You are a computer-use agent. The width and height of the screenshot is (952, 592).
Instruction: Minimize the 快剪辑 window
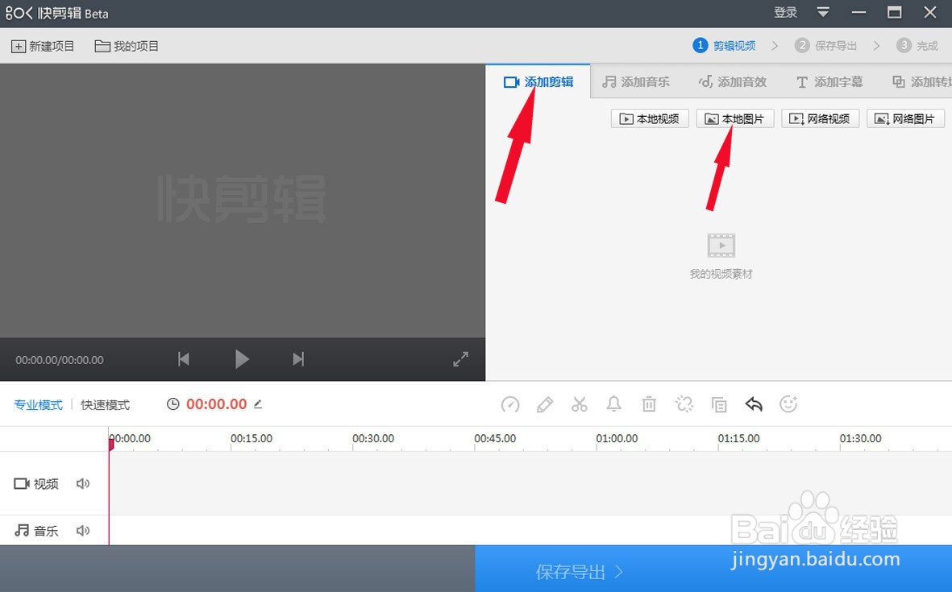pyautogui.click(x=858, y=13)
